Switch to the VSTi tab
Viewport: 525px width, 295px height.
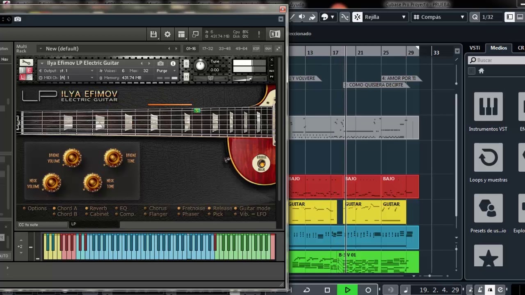[x=475, y=48]
